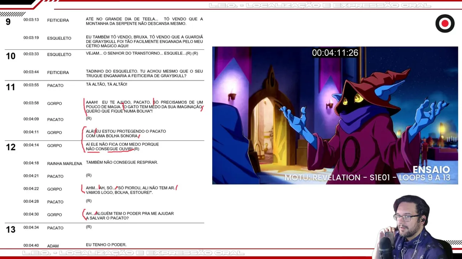Select loop number 10 in the script
462x259 pixels.
(x=10, y=56)
